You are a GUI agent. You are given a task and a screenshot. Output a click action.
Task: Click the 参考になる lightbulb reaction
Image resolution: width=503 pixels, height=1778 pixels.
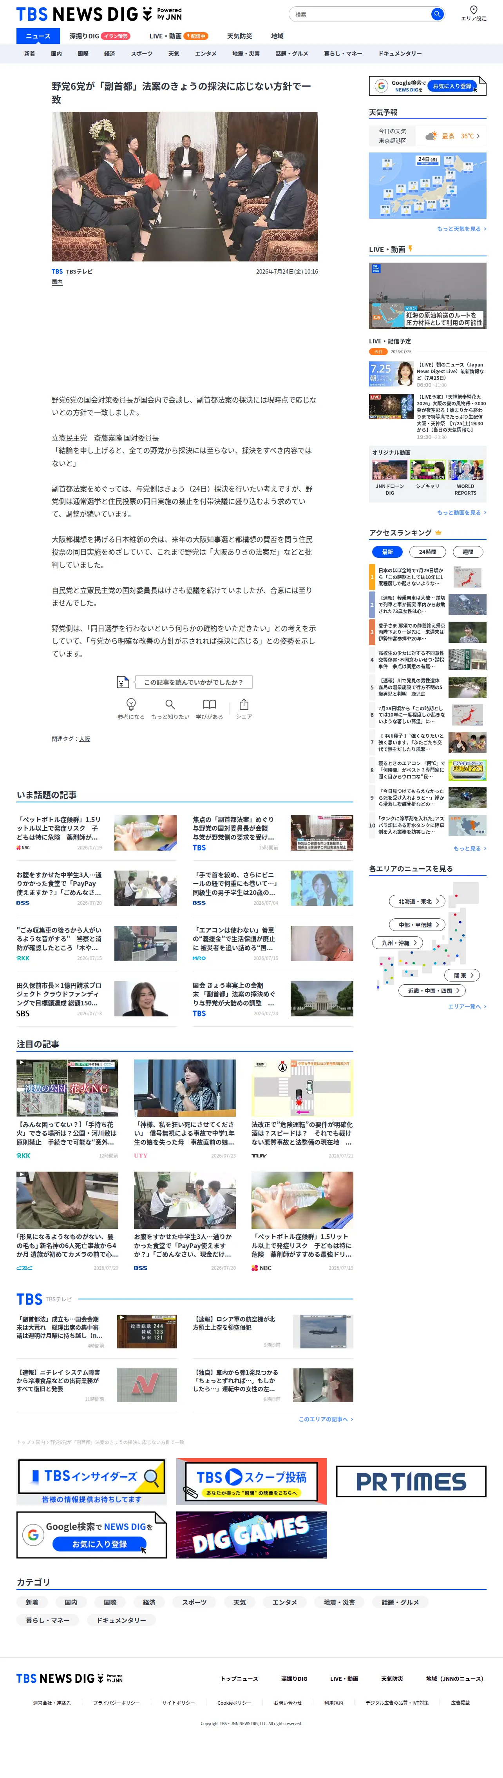click(131, 708)
